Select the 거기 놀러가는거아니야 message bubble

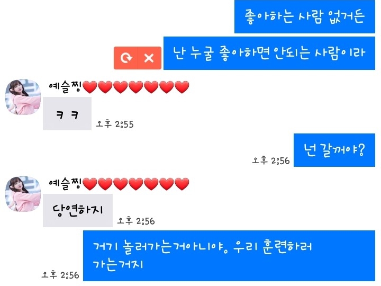229,256
